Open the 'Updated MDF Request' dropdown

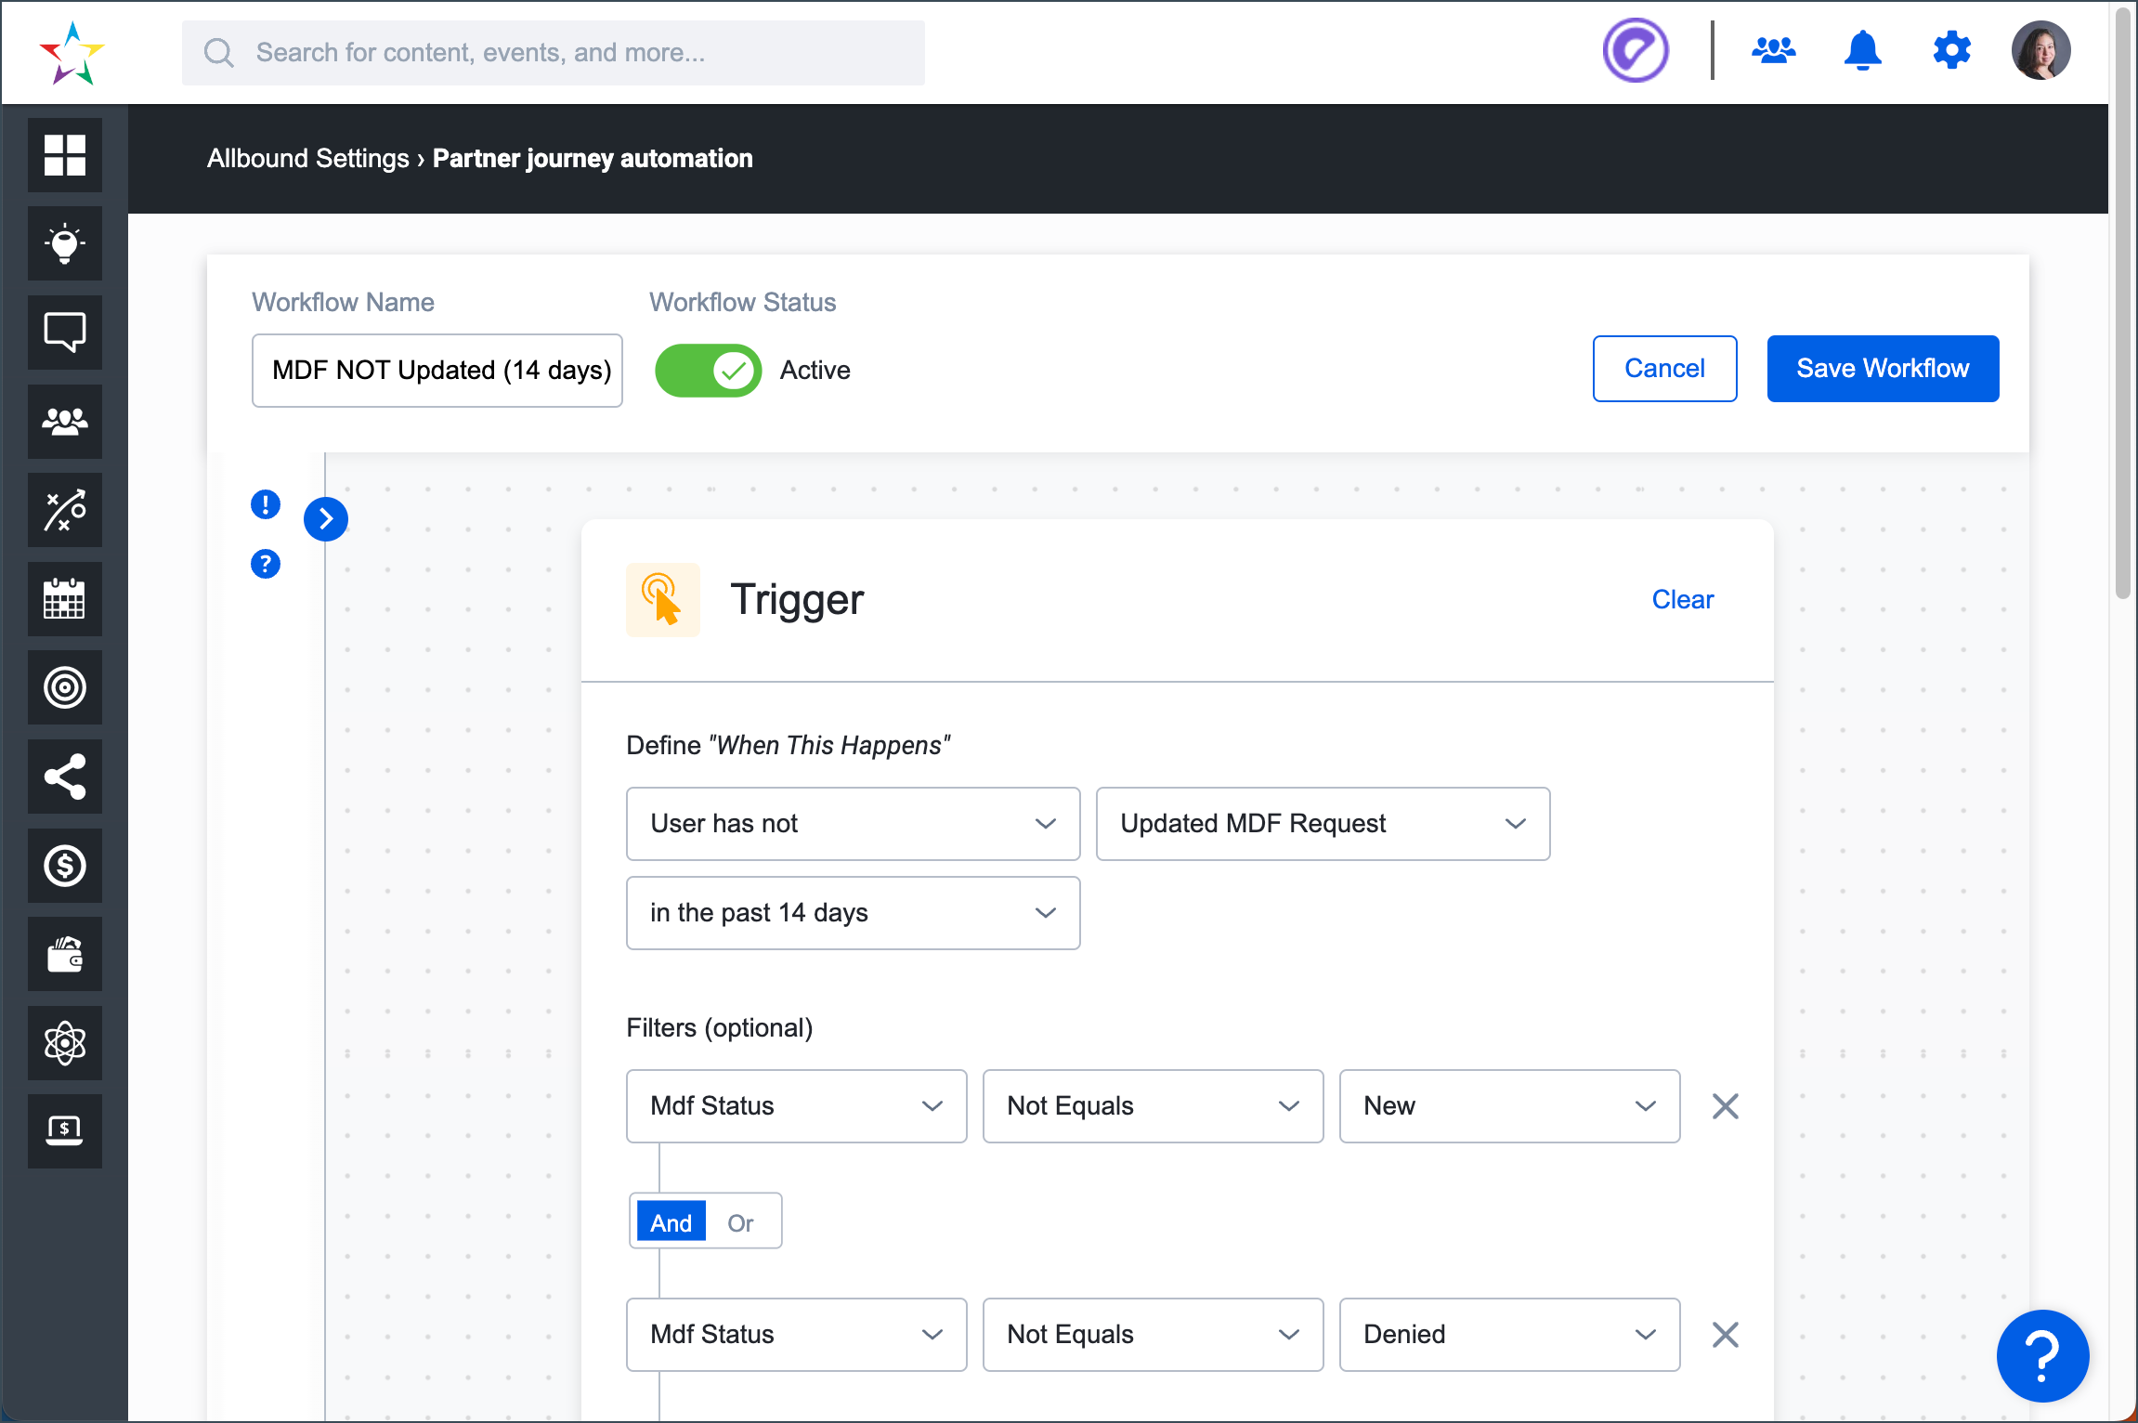(1323, 824)
